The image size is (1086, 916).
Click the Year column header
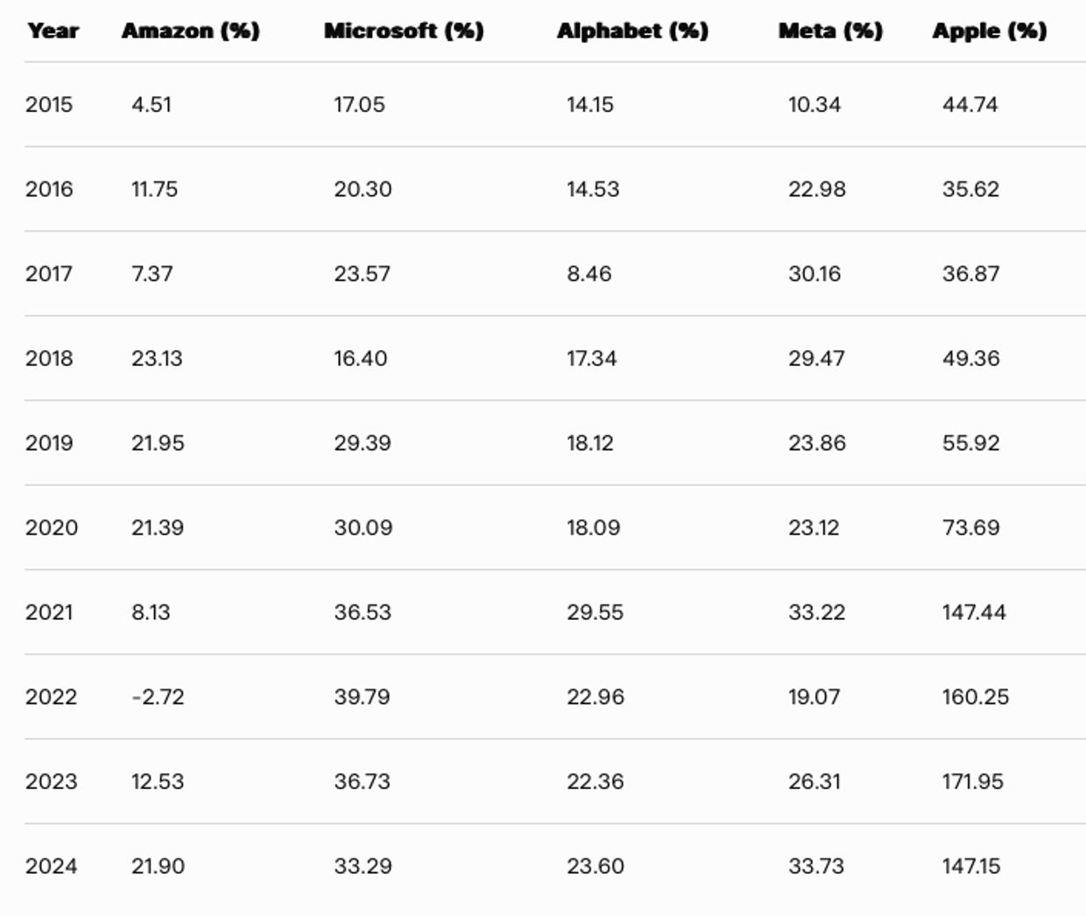pos(53,31)
